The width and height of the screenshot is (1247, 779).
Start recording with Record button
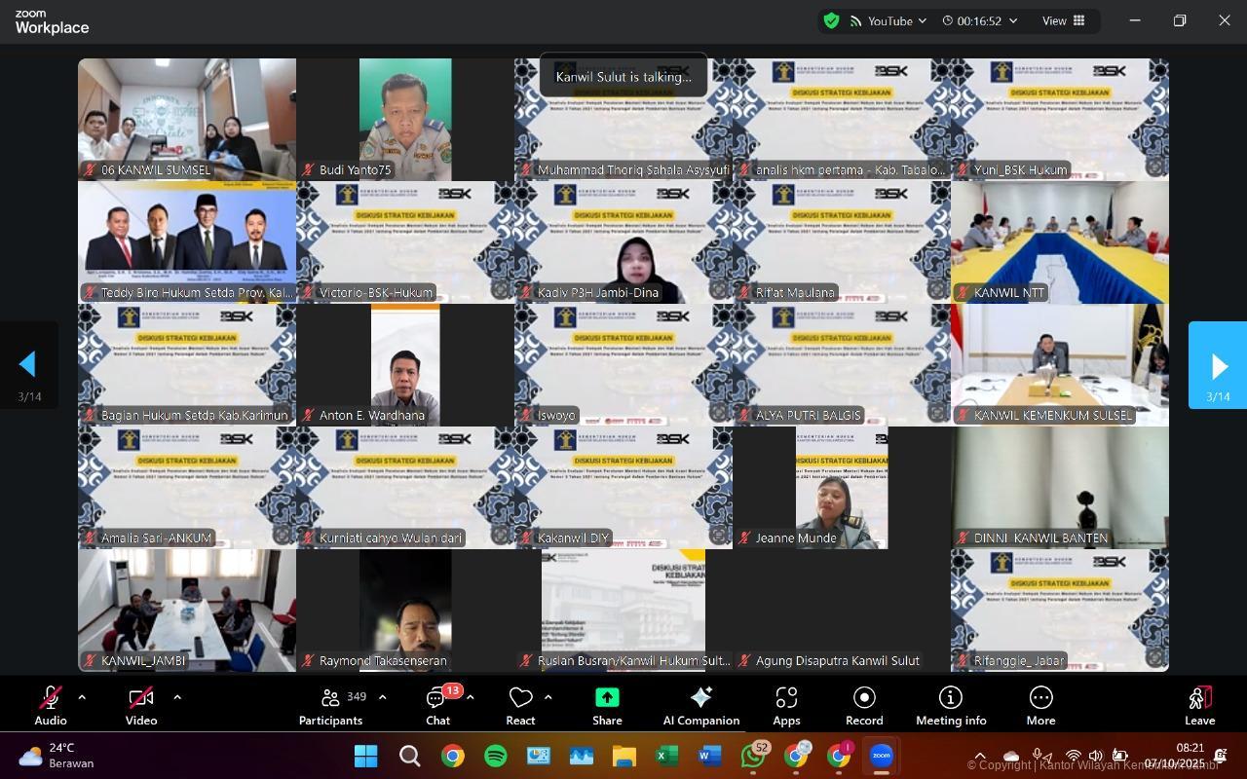[x=863, y=707]
